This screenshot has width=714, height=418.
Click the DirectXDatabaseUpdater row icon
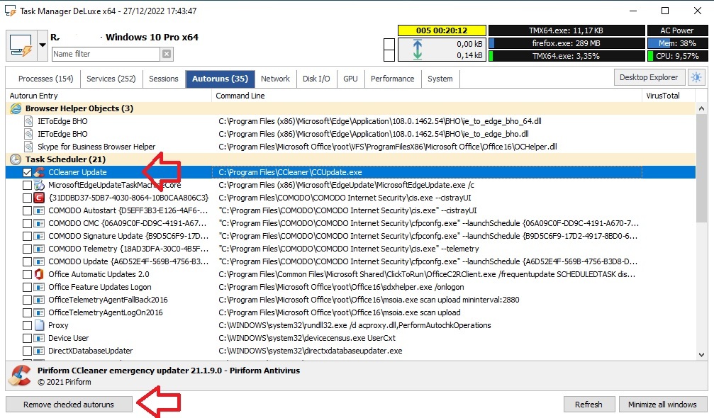pyautogui.click(x=39, y=351)
